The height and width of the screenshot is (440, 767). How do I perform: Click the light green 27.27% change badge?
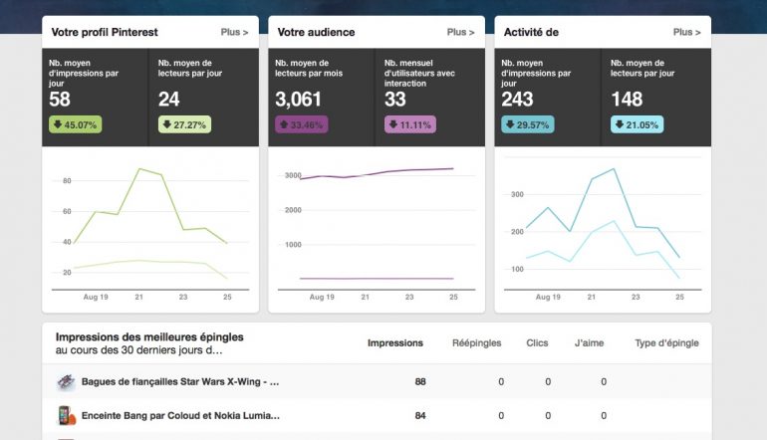tap(185, 124)
